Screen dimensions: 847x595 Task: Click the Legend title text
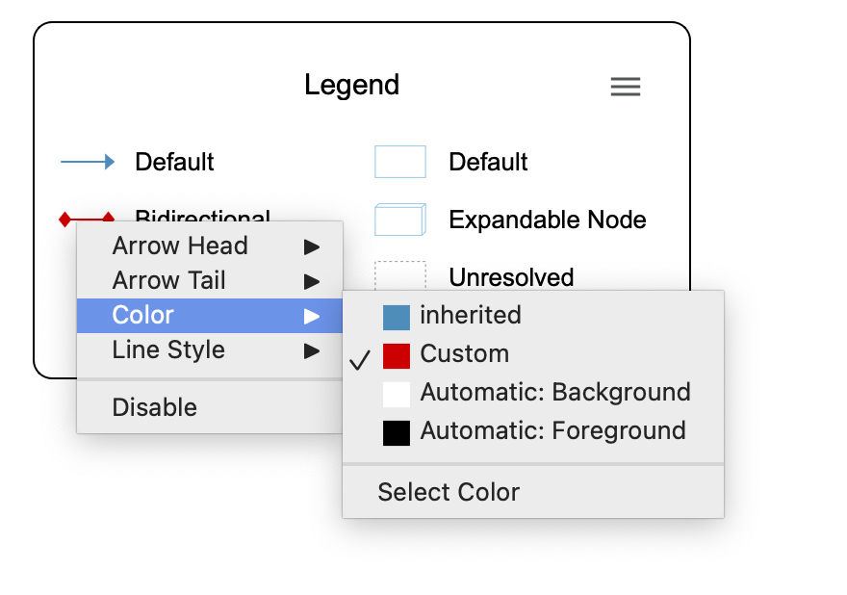(351, 85)
